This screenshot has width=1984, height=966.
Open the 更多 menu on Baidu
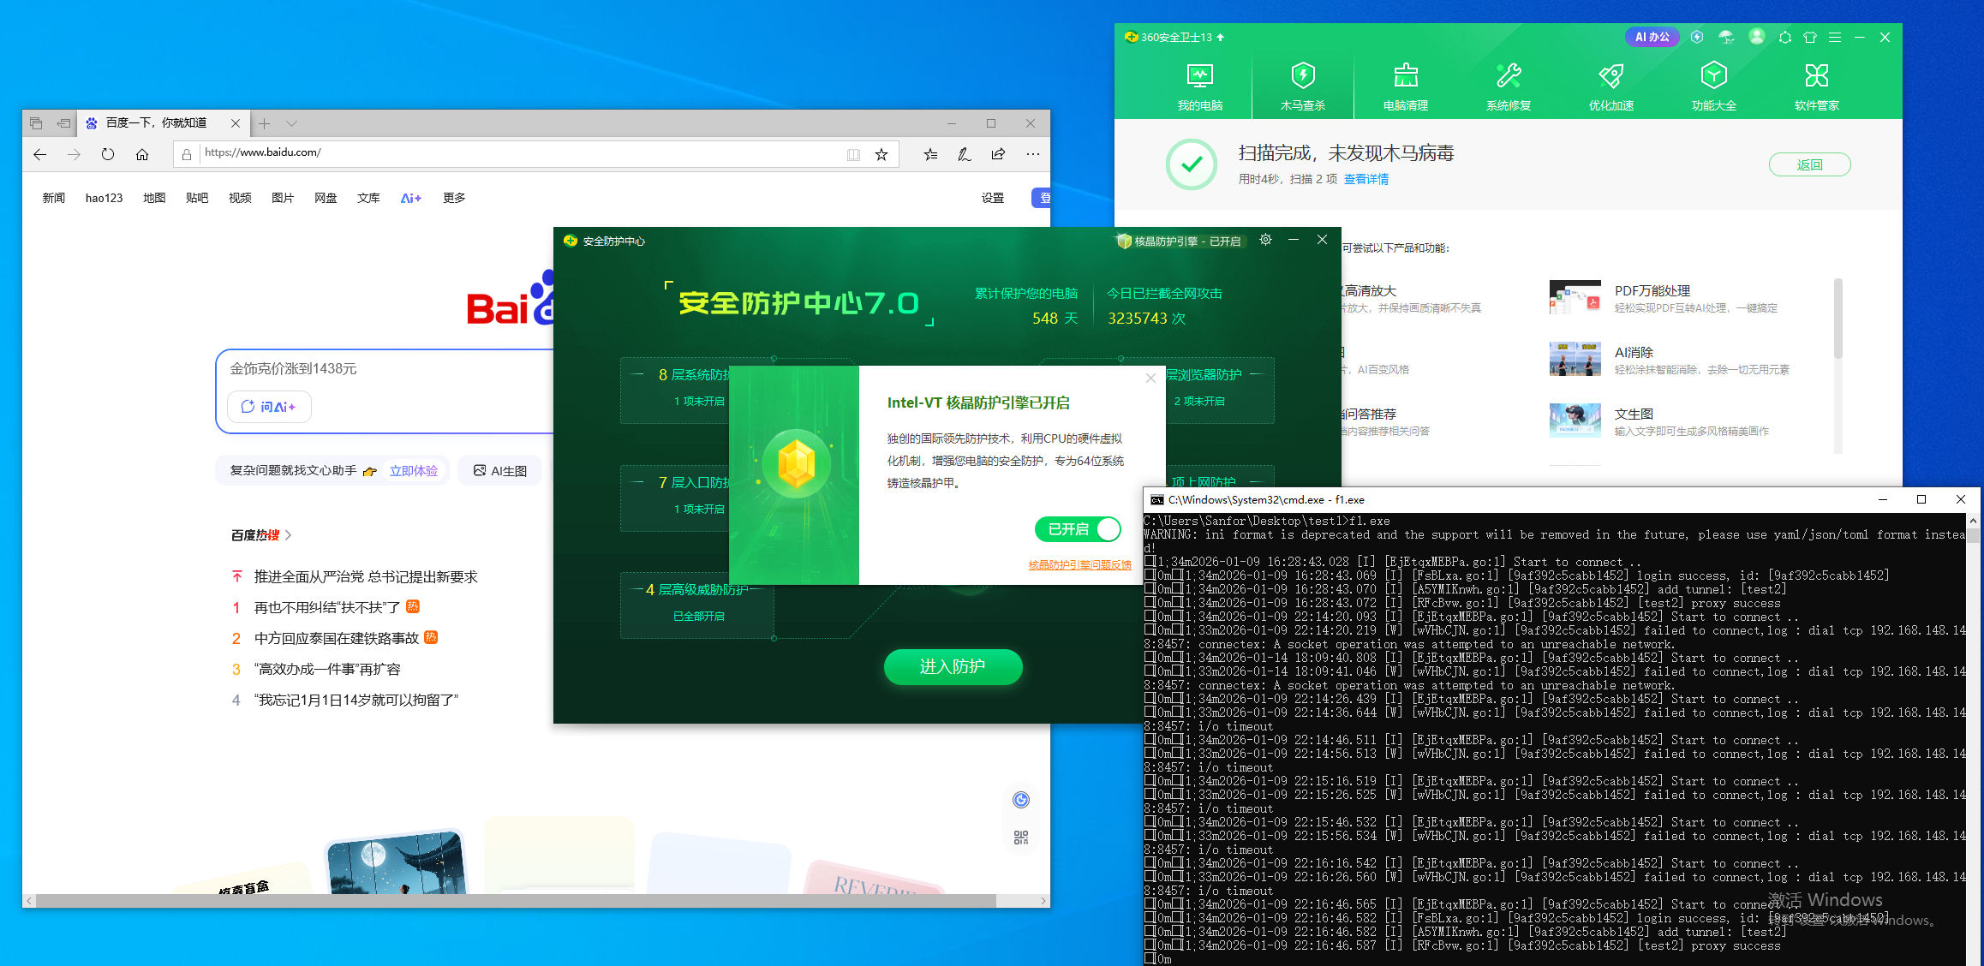453,198
